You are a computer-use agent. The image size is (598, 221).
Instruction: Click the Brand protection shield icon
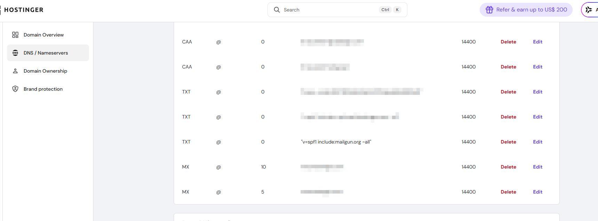pyautogui.click(x=15, y=89)
